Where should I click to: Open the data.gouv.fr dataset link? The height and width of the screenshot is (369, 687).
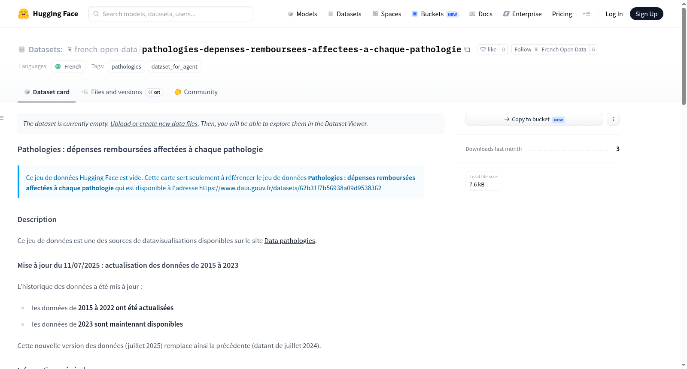pyautogui.click(x=290, y=188)
